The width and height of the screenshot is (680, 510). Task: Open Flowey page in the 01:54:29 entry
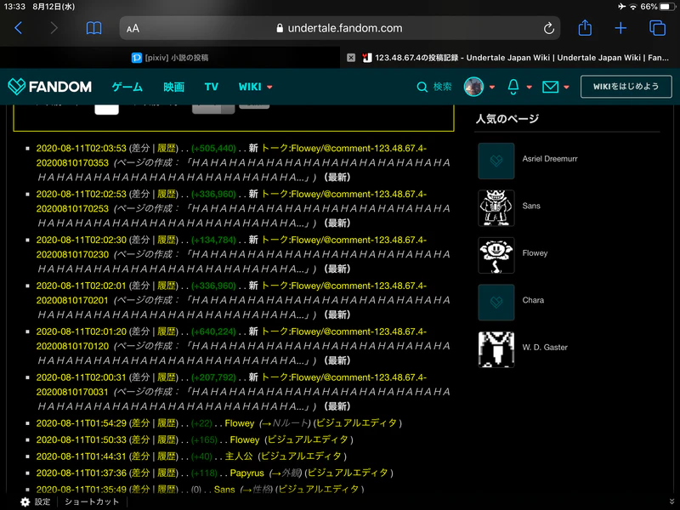[240, 423]
